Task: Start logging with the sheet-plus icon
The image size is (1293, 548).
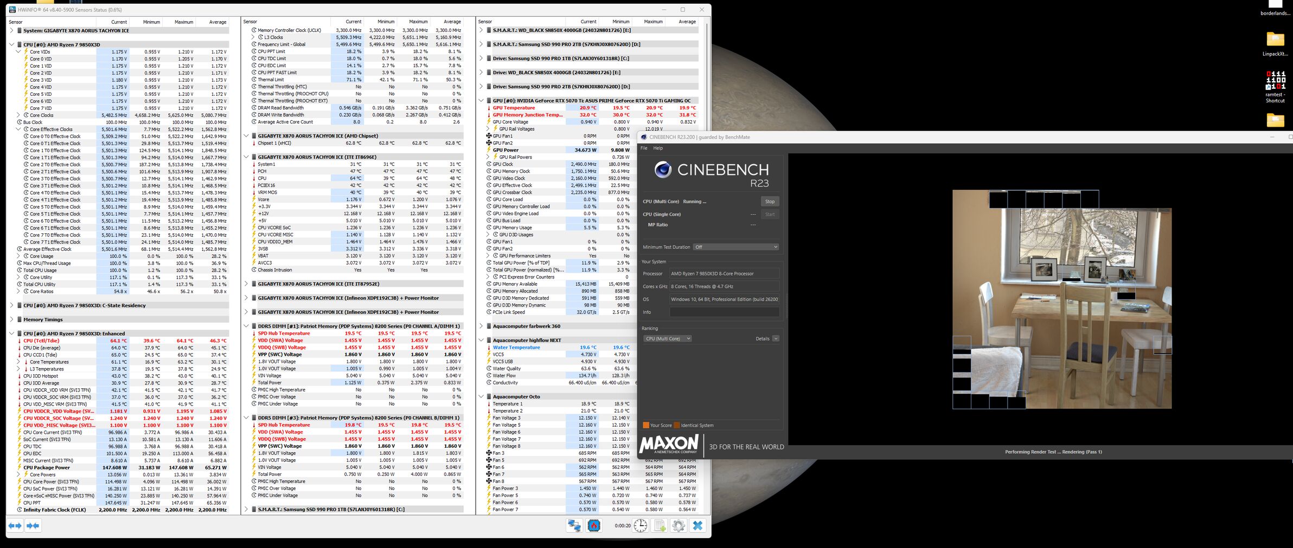Action: pyautogui.click(x=660, y=526)
